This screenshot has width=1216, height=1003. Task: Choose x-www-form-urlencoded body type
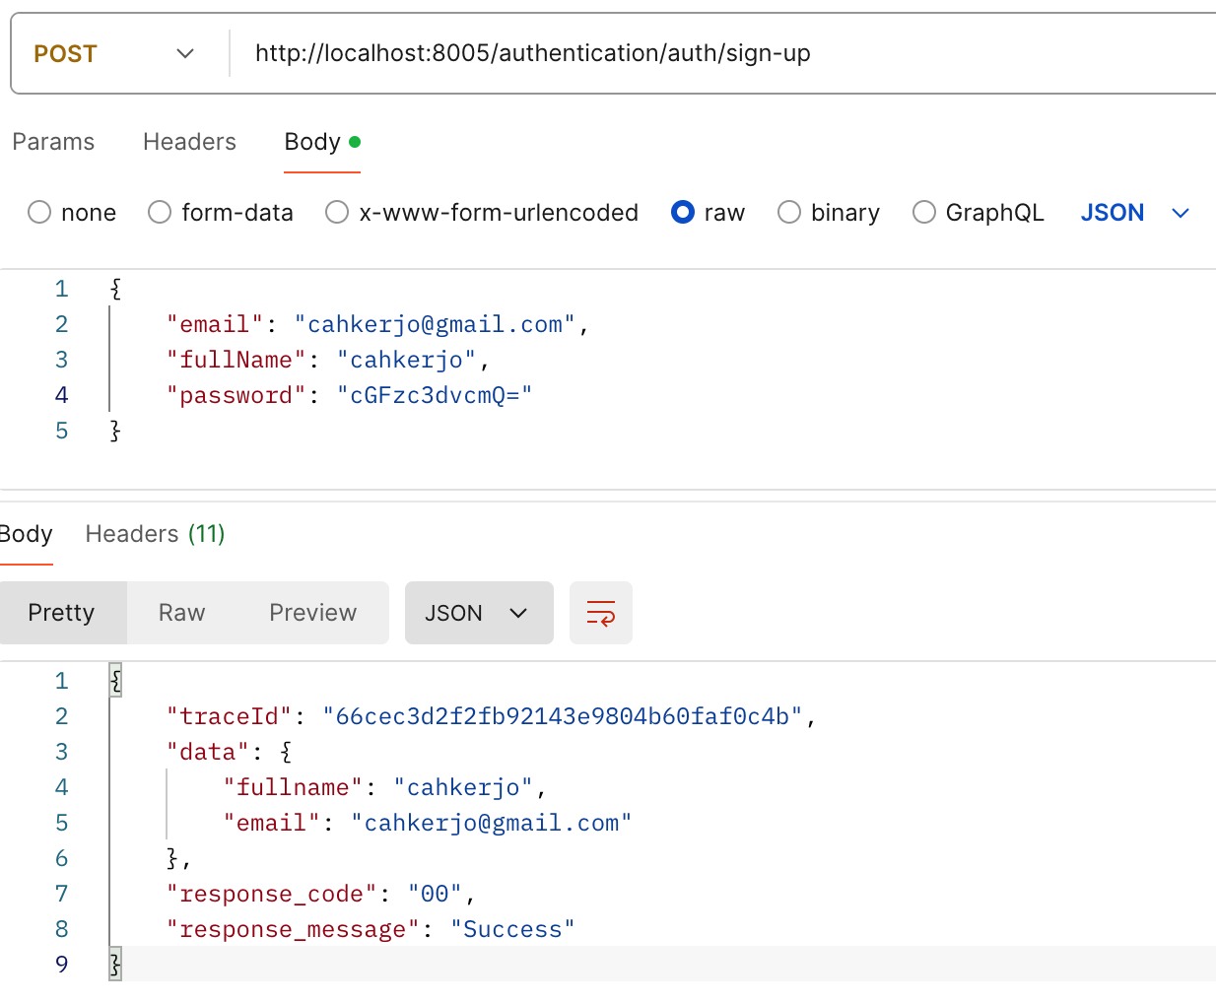coord(482,213)
